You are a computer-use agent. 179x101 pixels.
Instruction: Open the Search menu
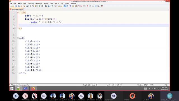coord(20,3)
